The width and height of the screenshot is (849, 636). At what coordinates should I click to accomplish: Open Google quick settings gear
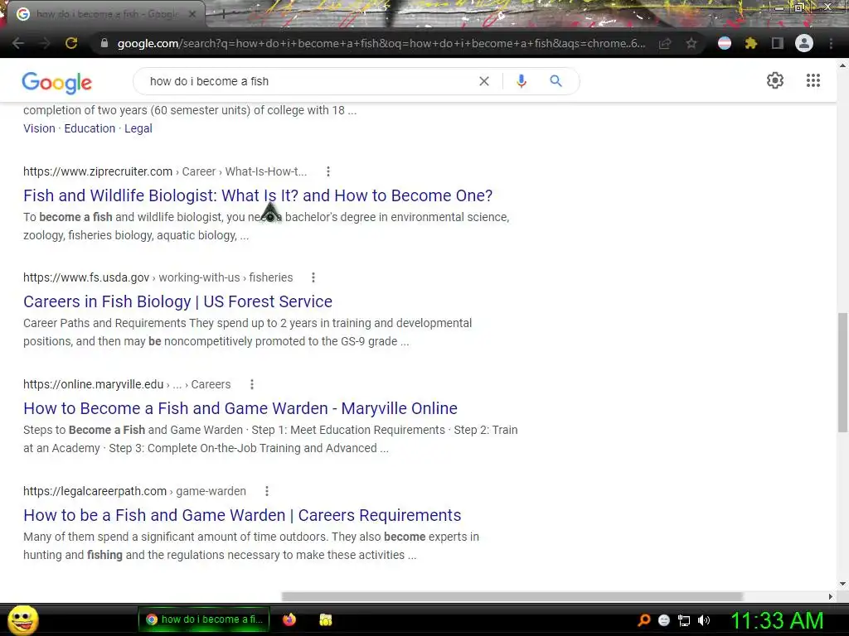tap(775, 80)
